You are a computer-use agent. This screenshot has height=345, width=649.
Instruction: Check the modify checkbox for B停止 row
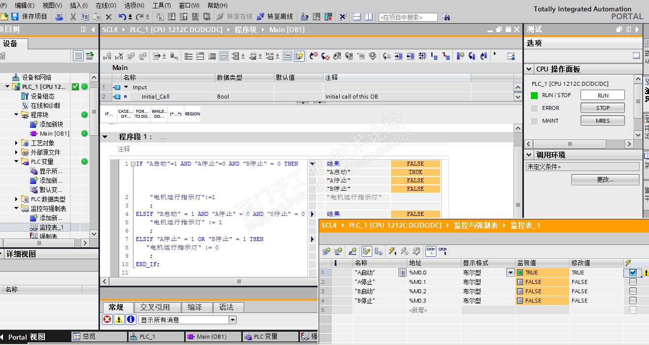633,301
